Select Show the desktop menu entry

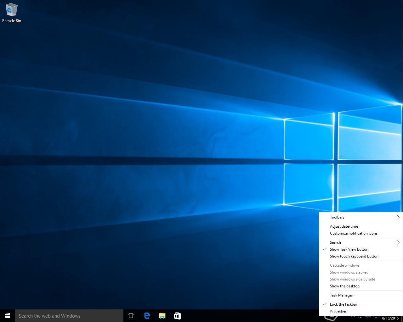361,286
